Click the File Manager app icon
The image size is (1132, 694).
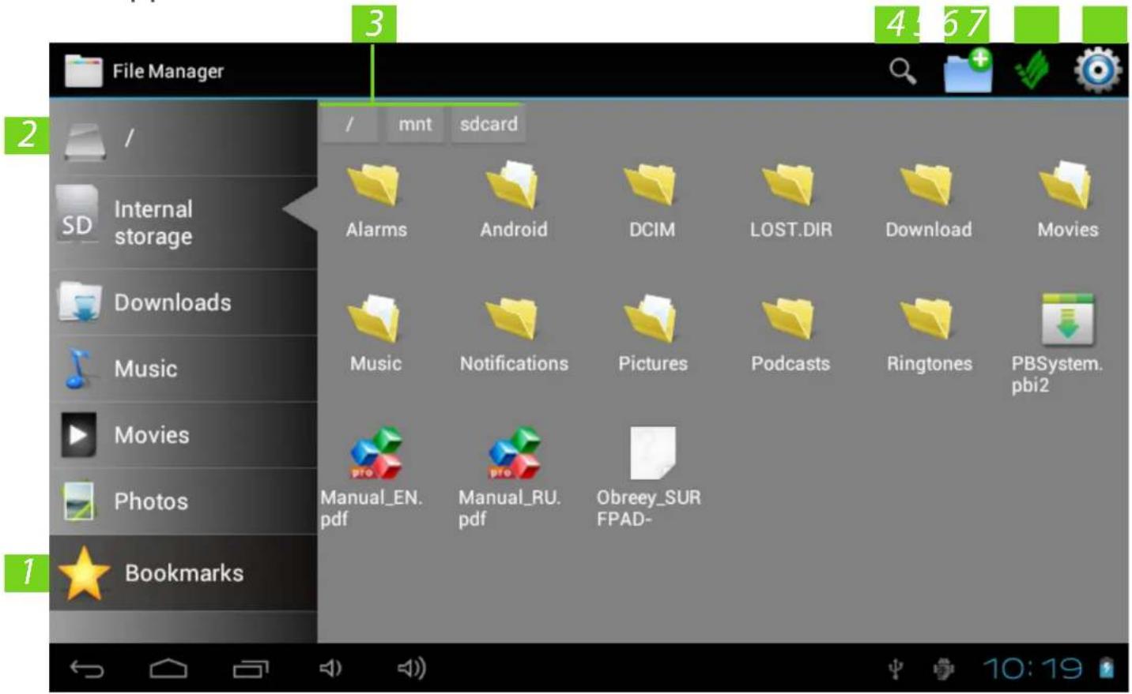coord(83,71)
